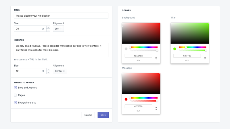Screen dimensions: 230x129
Task: Save the ad blocker notice settings
Action: click(x=103, y=115)
